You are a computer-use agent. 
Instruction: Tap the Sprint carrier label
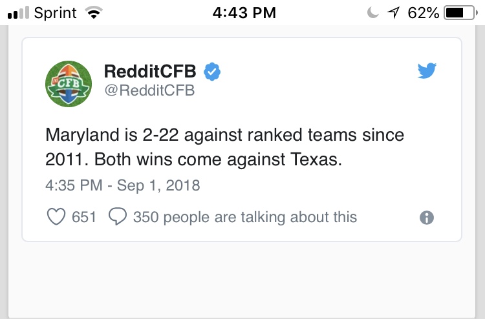pyautogui.click(x=55, y=14)
